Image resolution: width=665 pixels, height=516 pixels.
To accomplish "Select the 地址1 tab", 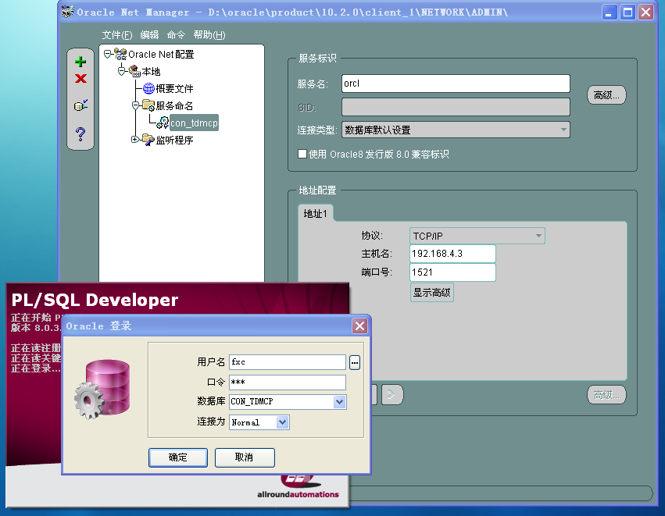I will [316, 214].
